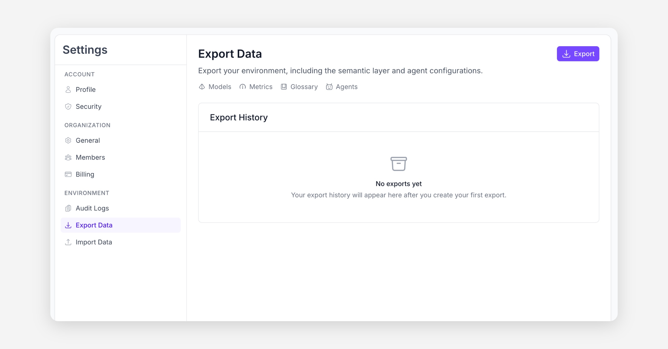Navigate to Billing settings
668x349 pixels.
pyautogui.click(x=85, y=175)
